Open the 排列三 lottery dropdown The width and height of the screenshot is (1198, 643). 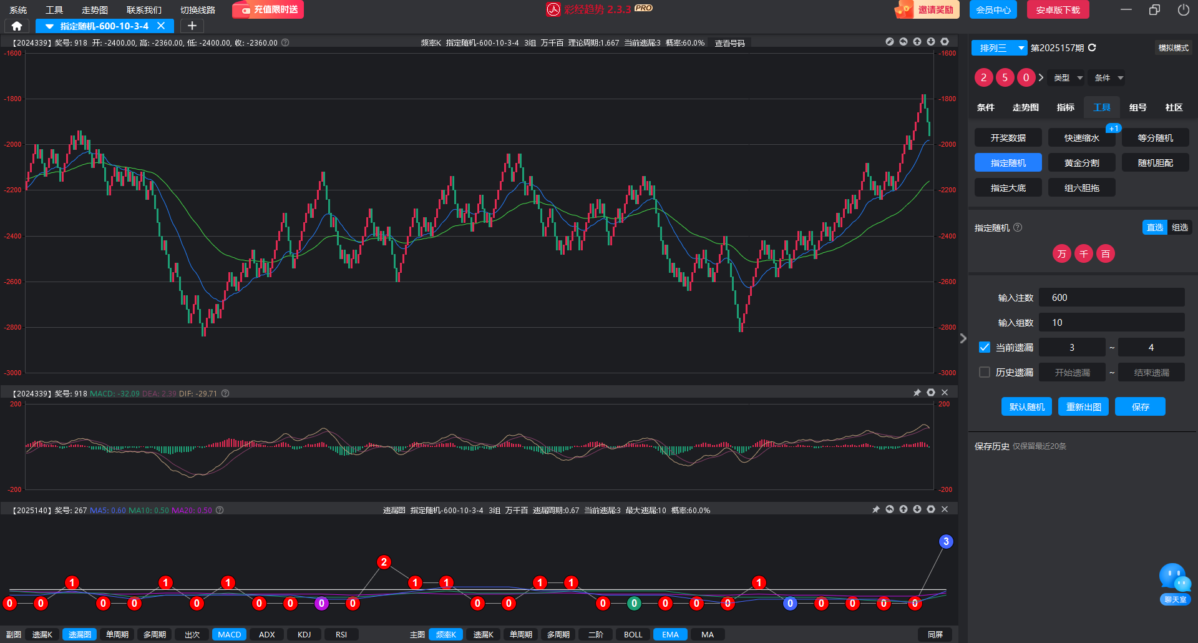(999, 47)
